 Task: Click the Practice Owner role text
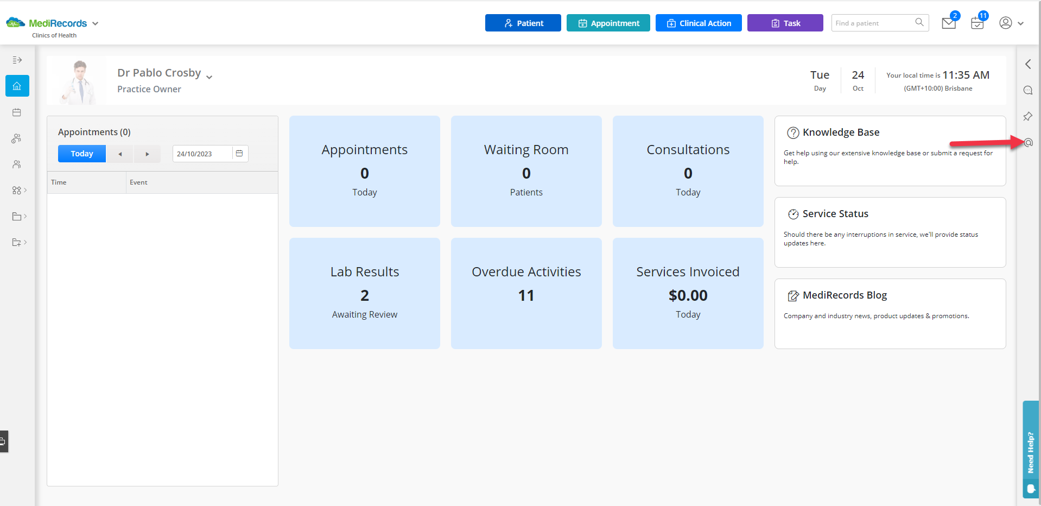coord(149,89)
